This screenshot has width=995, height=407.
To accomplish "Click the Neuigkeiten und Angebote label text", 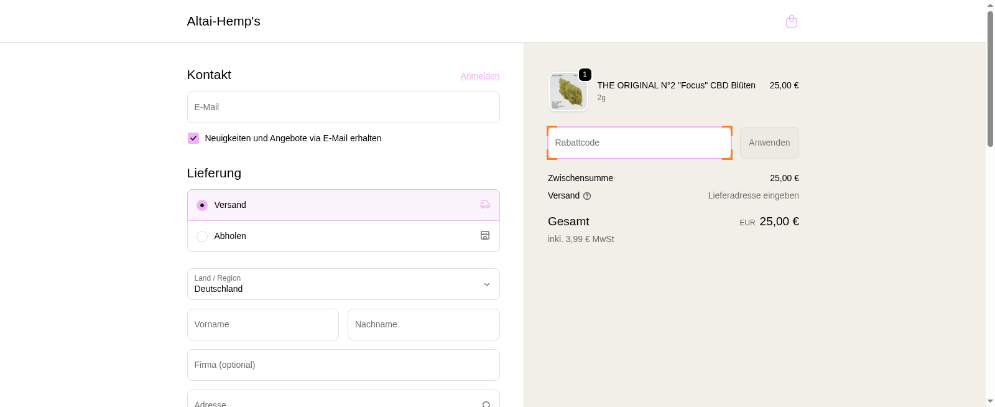I will pyautogui.click(x=293, y=138).
